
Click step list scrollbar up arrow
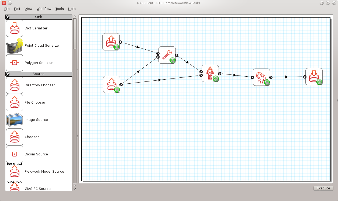(75, 16)
